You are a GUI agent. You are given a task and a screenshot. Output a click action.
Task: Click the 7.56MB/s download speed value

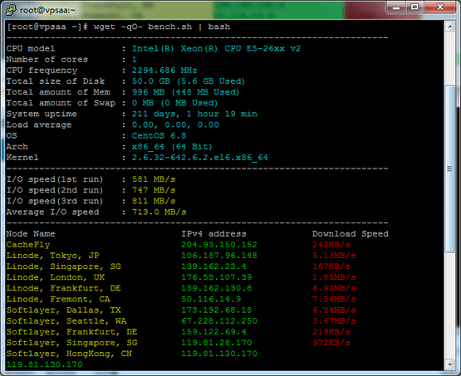click(334, 300)
